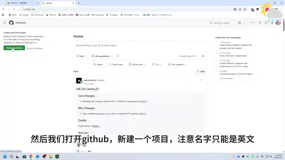Screen dimensions: 285x160
Task: Open the TTSMaker bookmark
Action: (112, 15)
